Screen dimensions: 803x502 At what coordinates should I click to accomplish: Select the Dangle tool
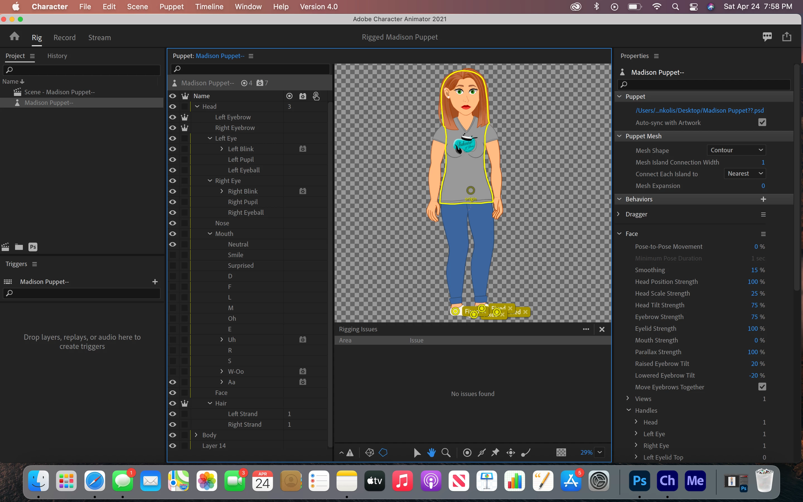(x=526, y=453)
